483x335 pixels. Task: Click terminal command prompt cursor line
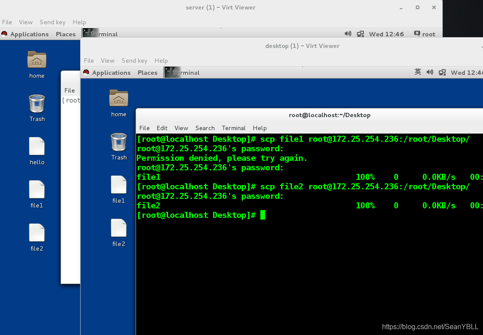201,215
